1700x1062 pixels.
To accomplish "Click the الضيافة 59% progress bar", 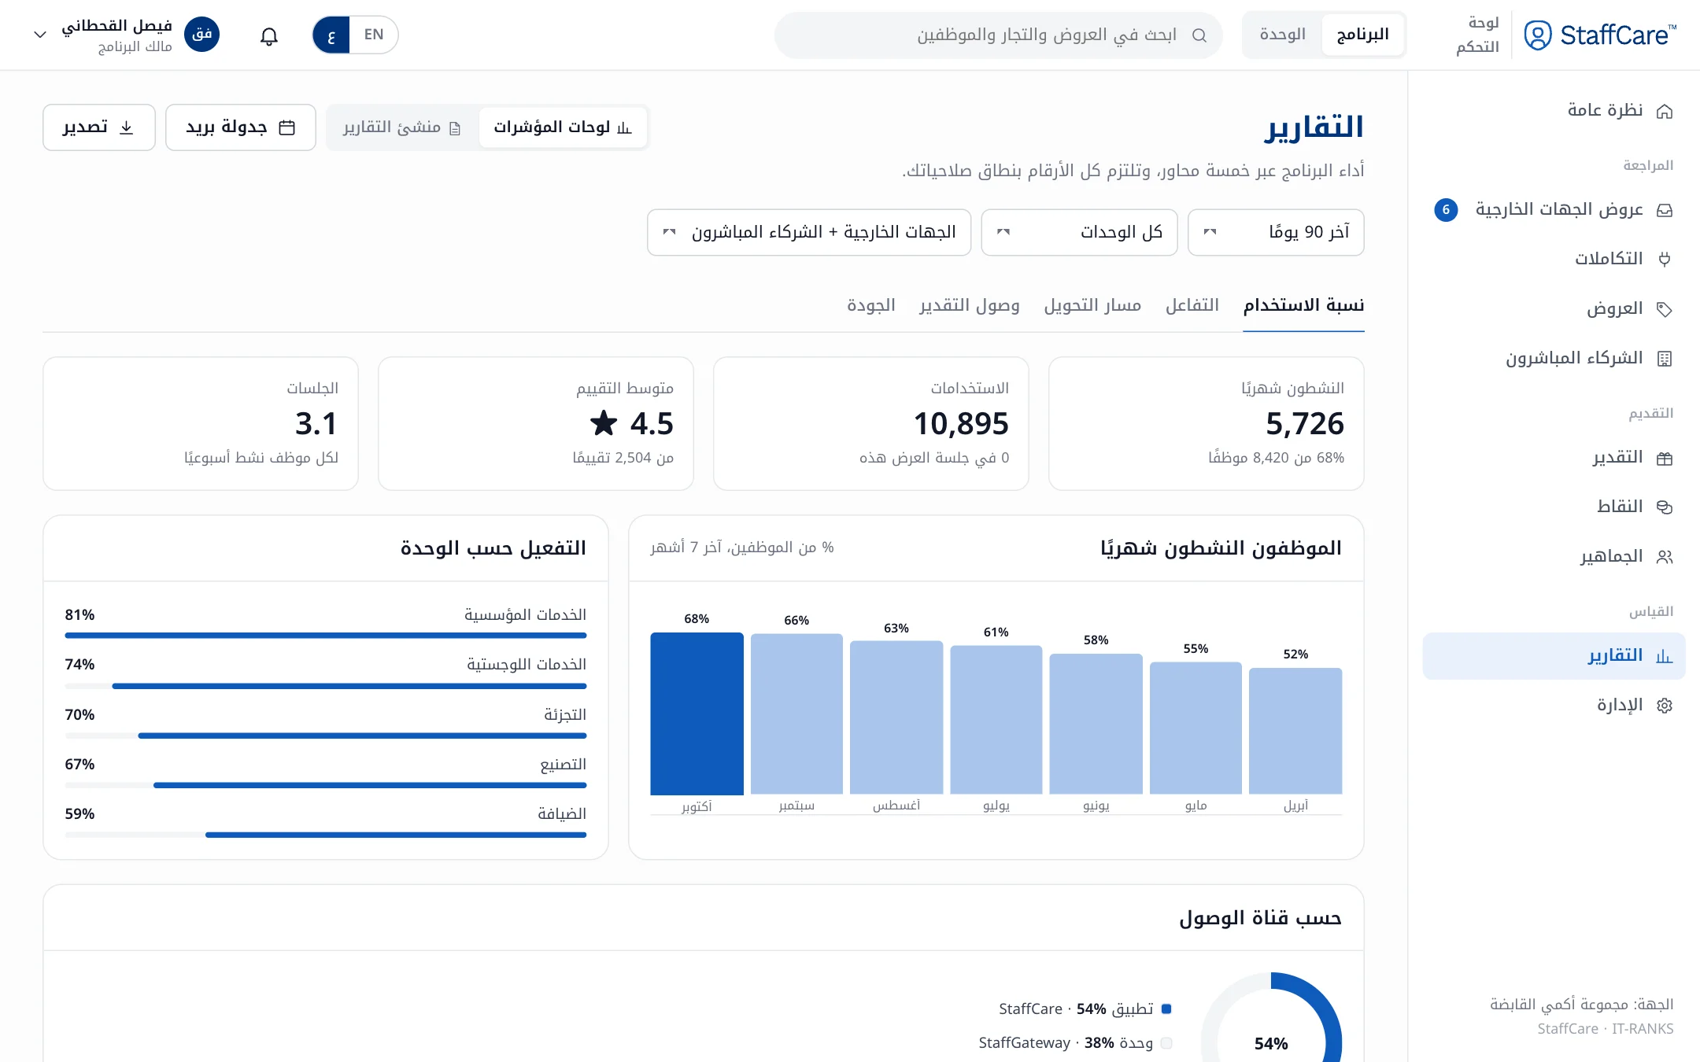I will tap(326, 835).
